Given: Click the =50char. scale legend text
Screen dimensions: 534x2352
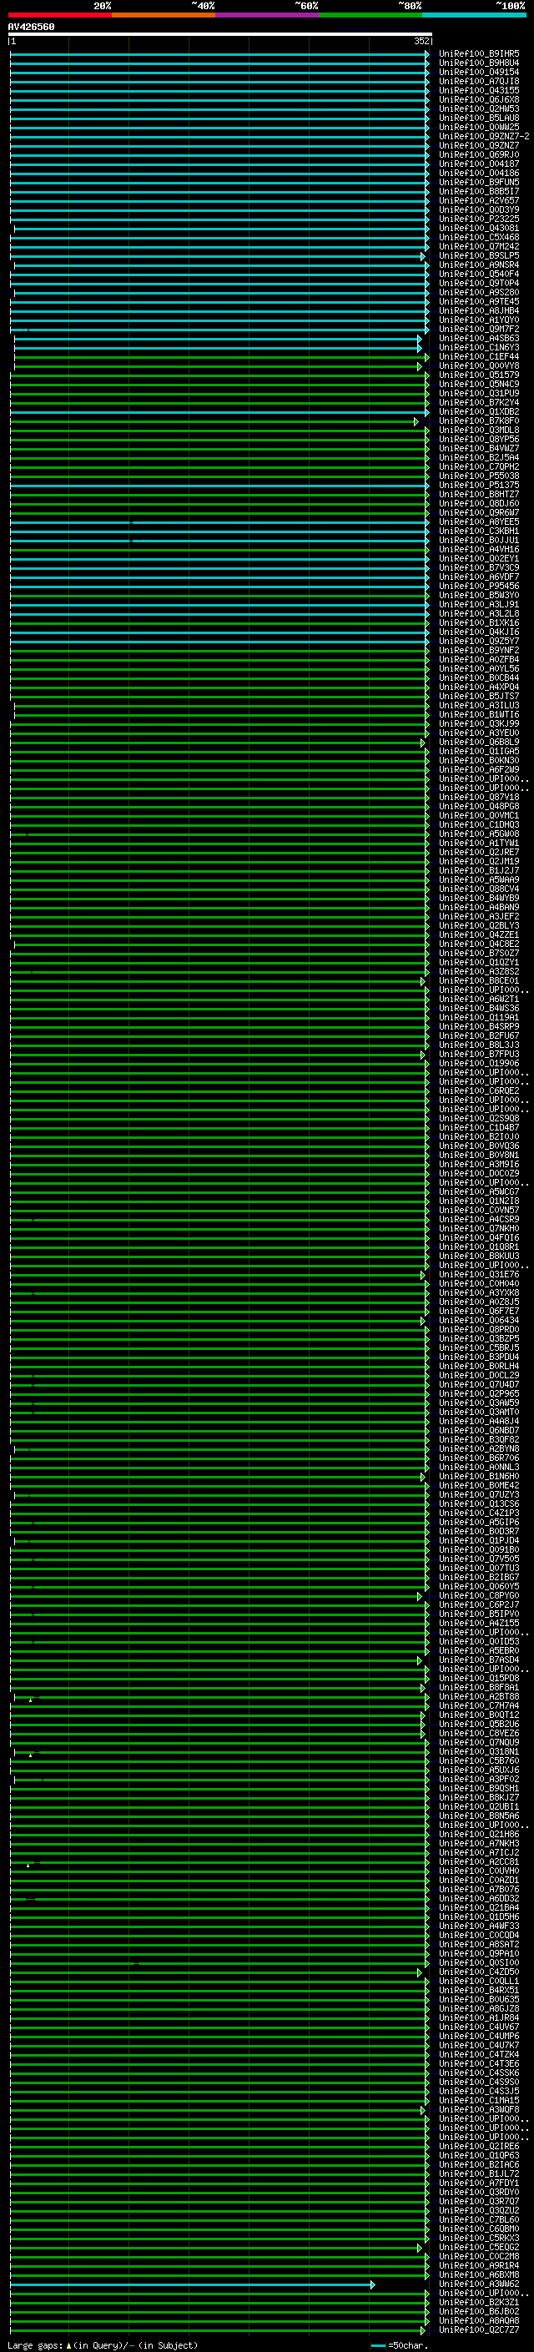Looking at the screenshot, I should [407, 2344].
